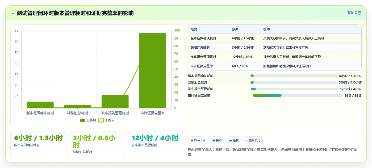
Task: Click x-axis label 版本范围确认耗时
Action: pos(40,113)
